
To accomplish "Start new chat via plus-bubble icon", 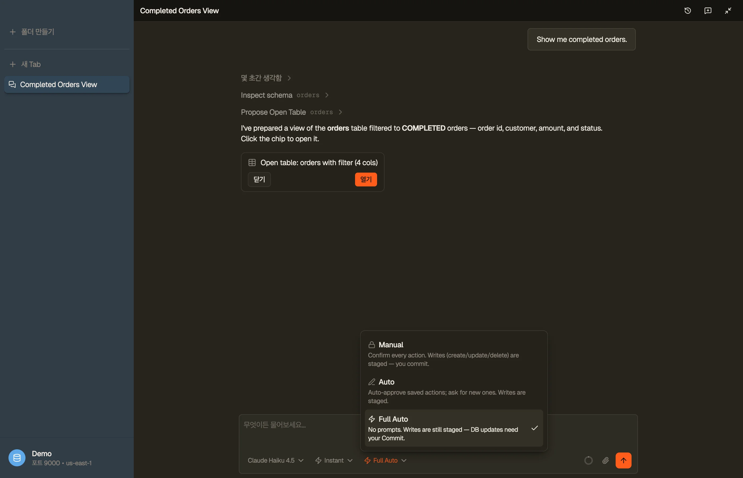I will coord(708,11).
